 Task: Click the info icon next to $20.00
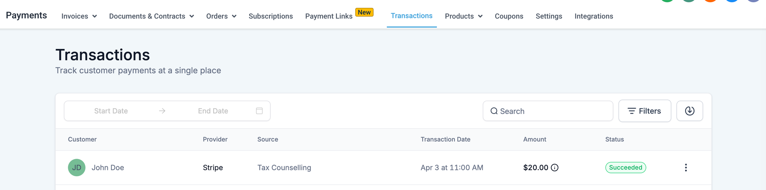pyautogui.click(x=555, y=168)
